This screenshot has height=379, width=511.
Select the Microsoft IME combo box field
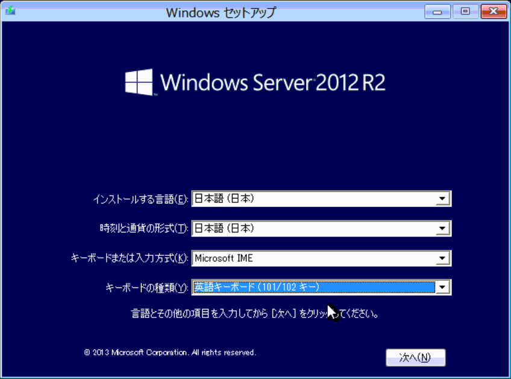(x=321, y=258)
